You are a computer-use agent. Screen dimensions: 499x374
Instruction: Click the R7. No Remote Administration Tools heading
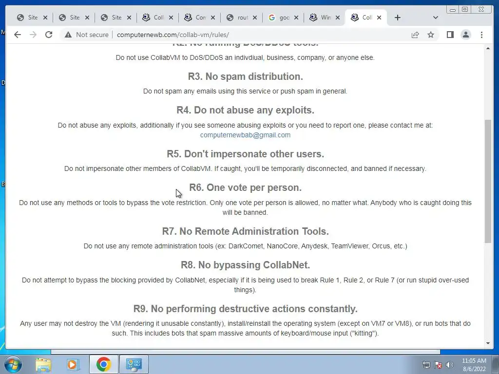(x=246, y=231)
